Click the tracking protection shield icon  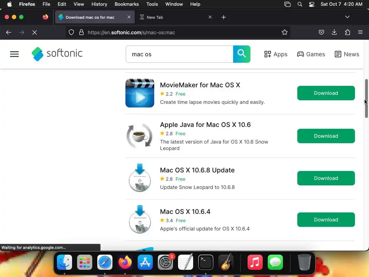coord(71,32)
